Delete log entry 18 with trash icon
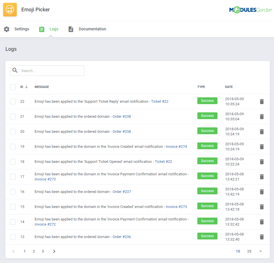 (x=262, y=161)
